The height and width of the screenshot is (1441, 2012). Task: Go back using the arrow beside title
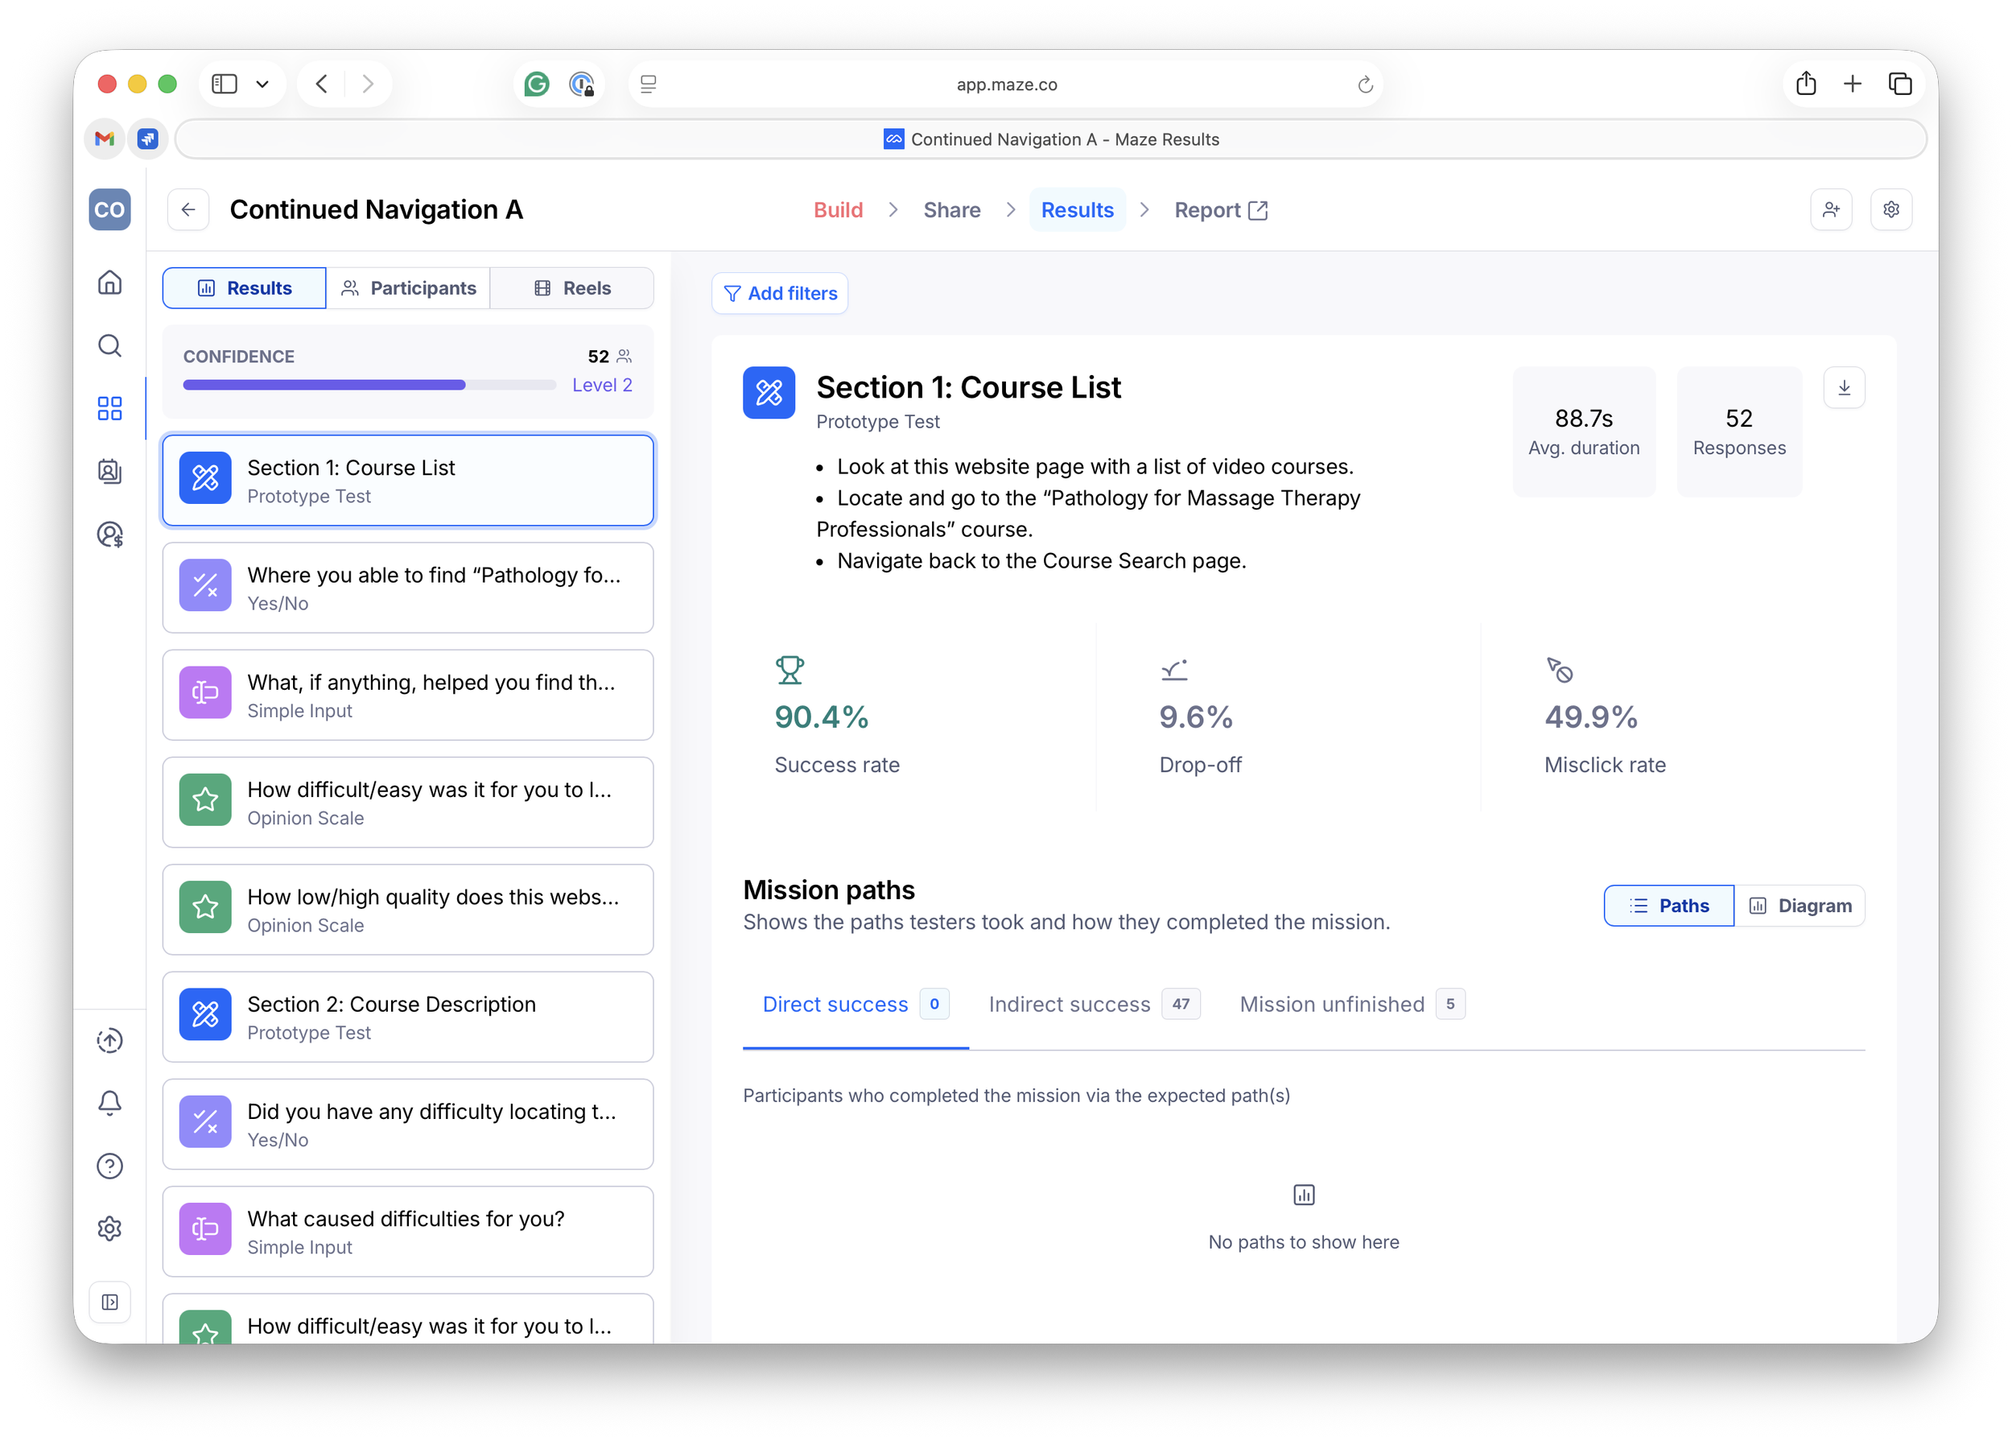(188, 209)
